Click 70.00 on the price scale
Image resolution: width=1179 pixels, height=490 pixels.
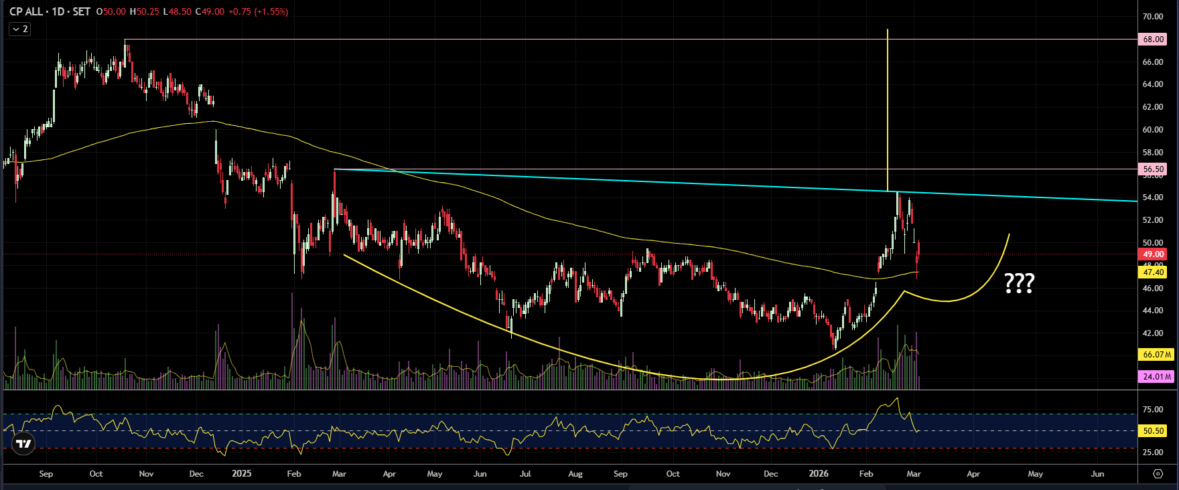1153,17
